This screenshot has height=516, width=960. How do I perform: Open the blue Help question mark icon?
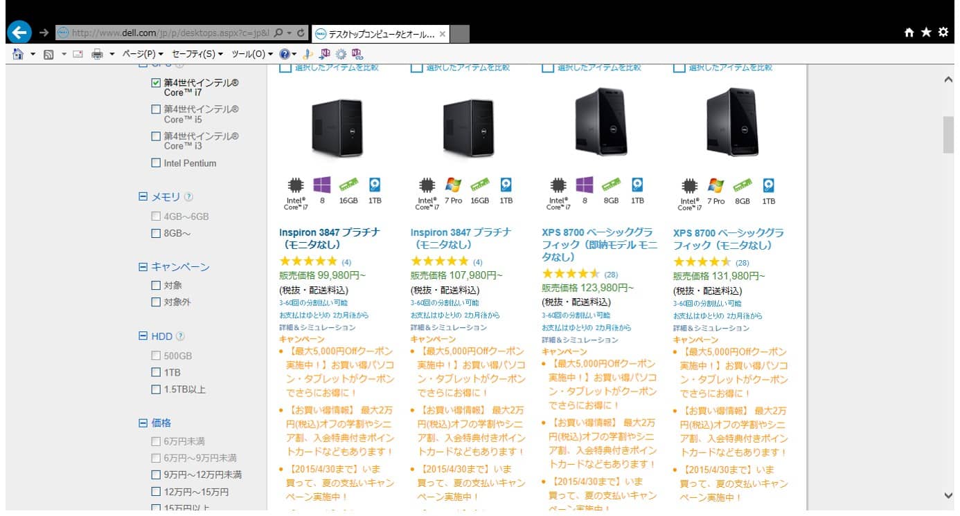284,54
